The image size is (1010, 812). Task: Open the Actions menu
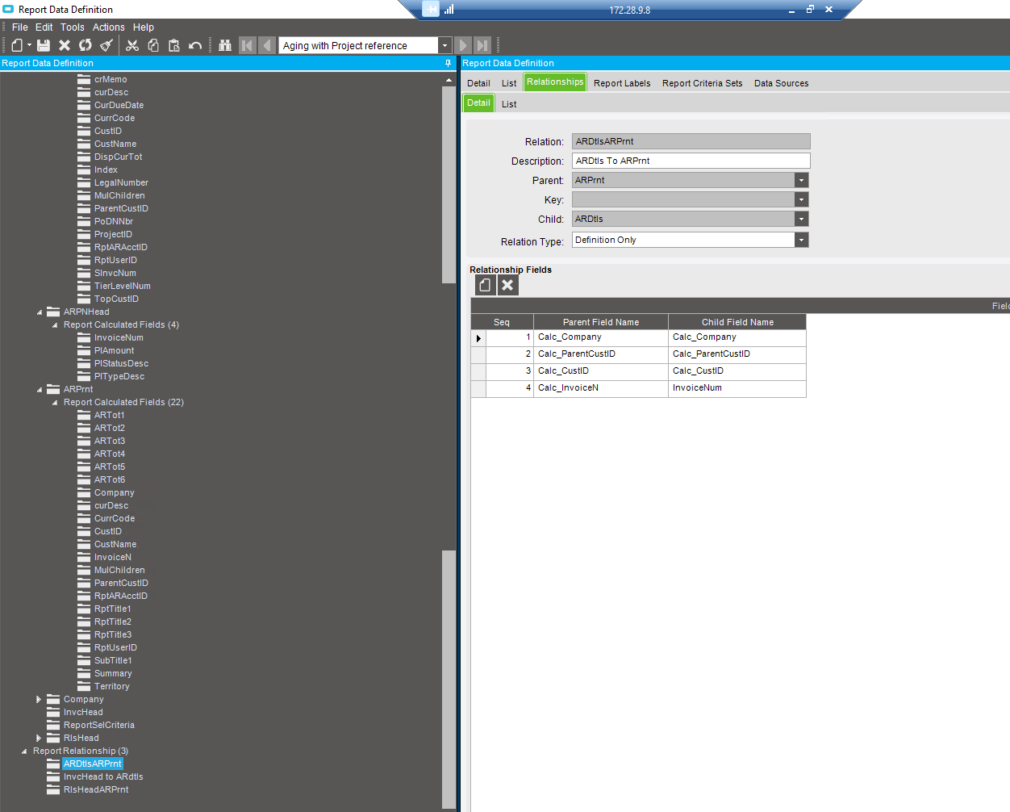point(109,27)
